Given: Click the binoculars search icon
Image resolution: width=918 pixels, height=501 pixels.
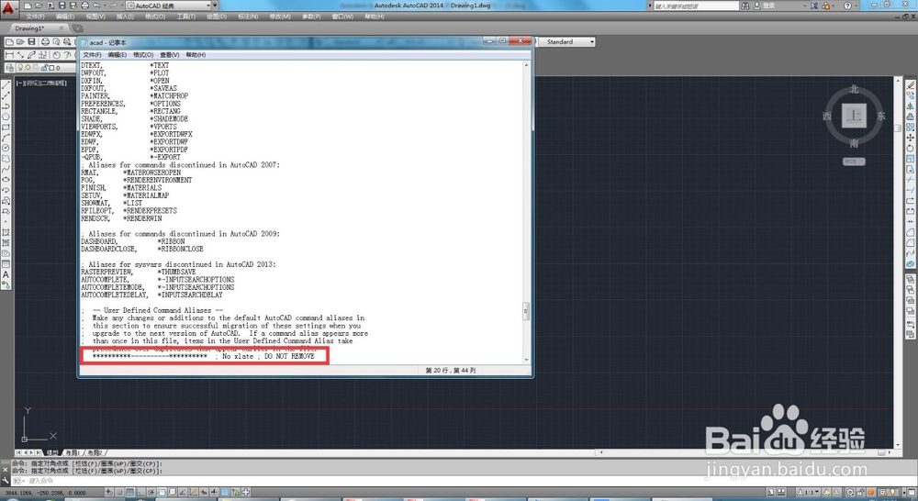Looking at the screenshot, I should coord(745,6).
